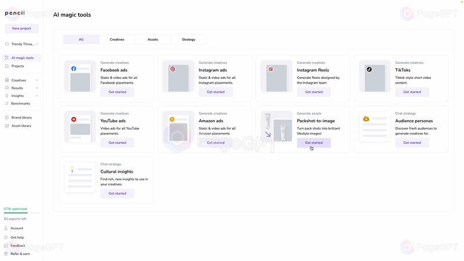Click the Brand library sidebar icon

point(6,118)
